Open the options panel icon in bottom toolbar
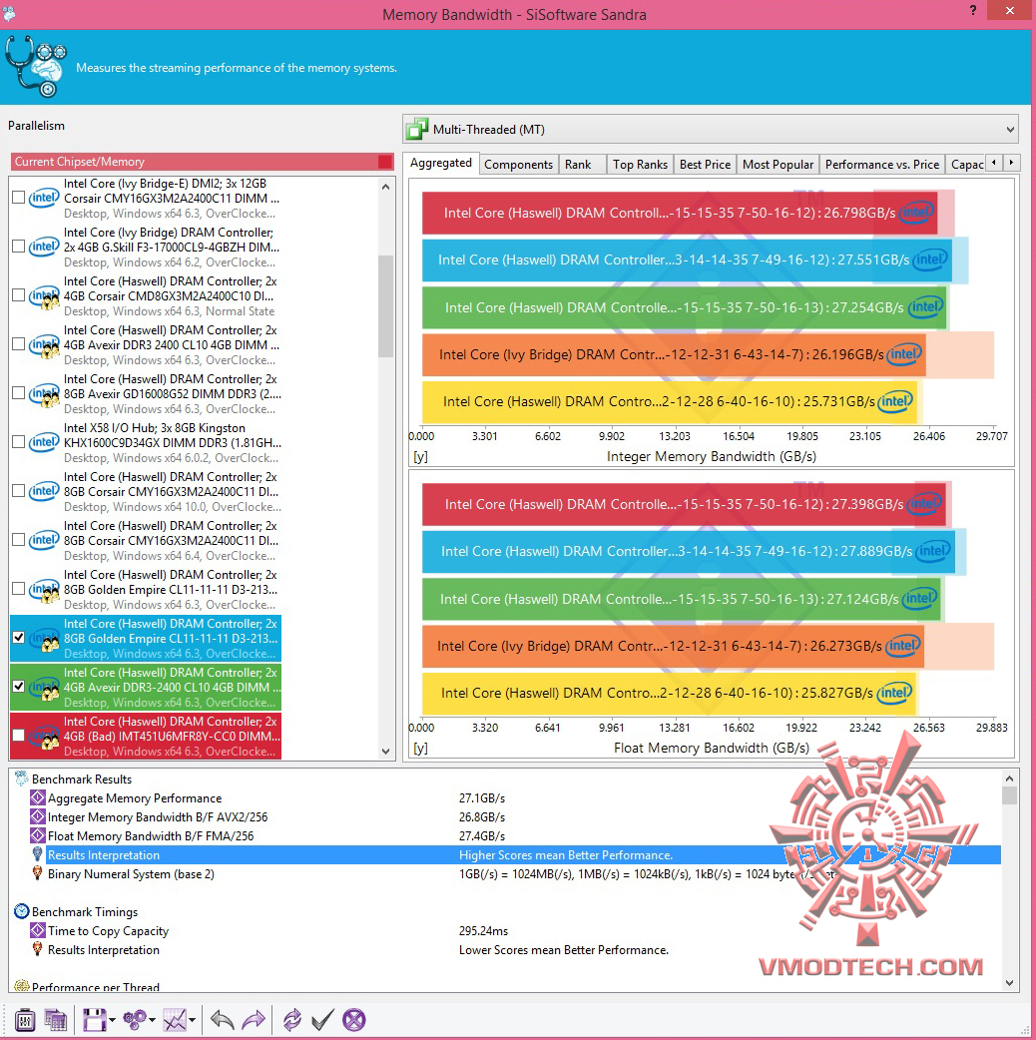Viewport: 1036px width, 1040px height. point(25,1019)
